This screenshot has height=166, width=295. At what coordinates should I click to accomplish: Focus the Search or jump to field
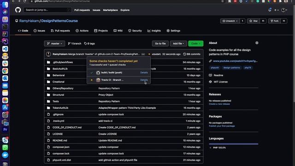pyautogui.click(x=47, y=10)
